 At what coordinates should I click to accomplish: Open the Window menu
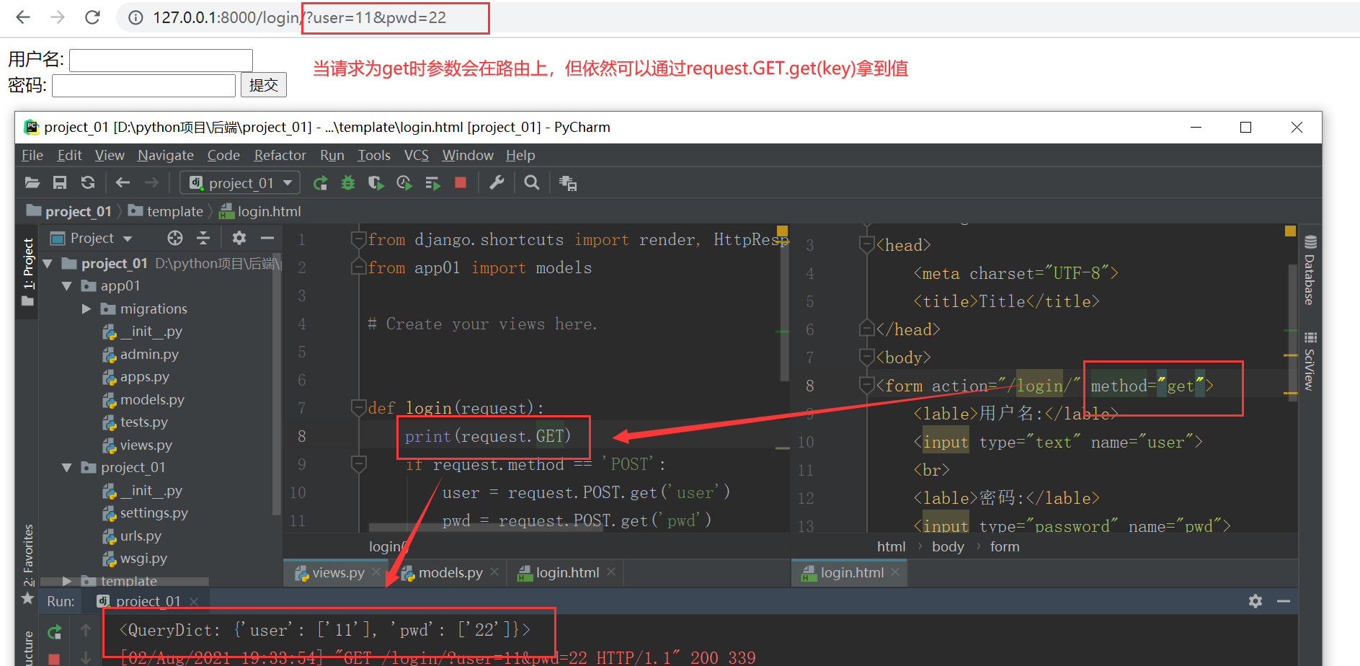click(x=468, y=155)
